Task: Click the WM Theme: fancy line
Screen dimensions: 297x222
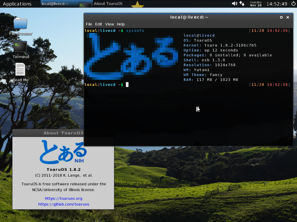Action: (203, 75)
